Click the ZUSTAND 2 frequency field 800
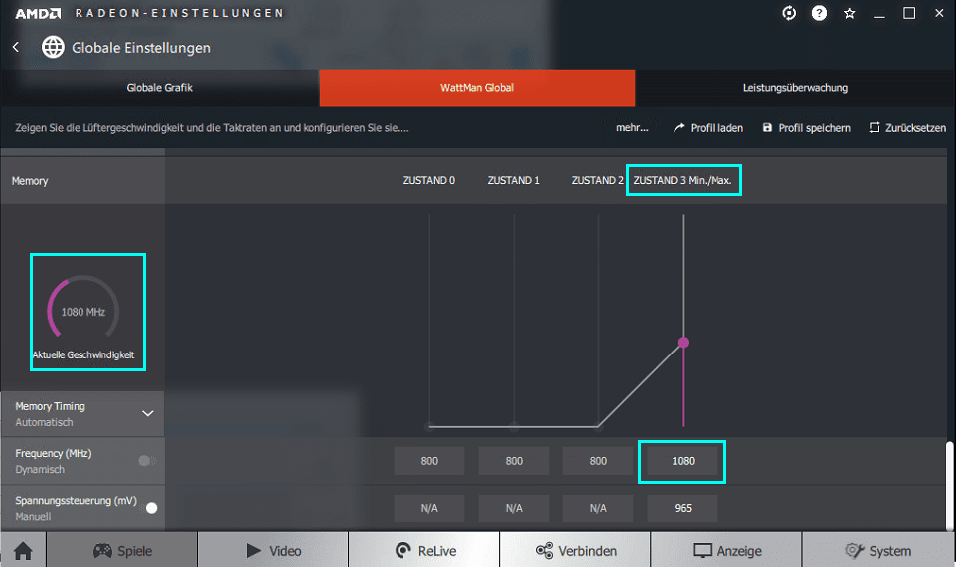 coord(598,461)
